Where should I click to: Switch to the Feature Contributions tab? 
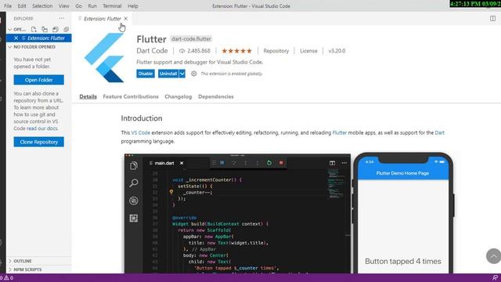[131, 96]
